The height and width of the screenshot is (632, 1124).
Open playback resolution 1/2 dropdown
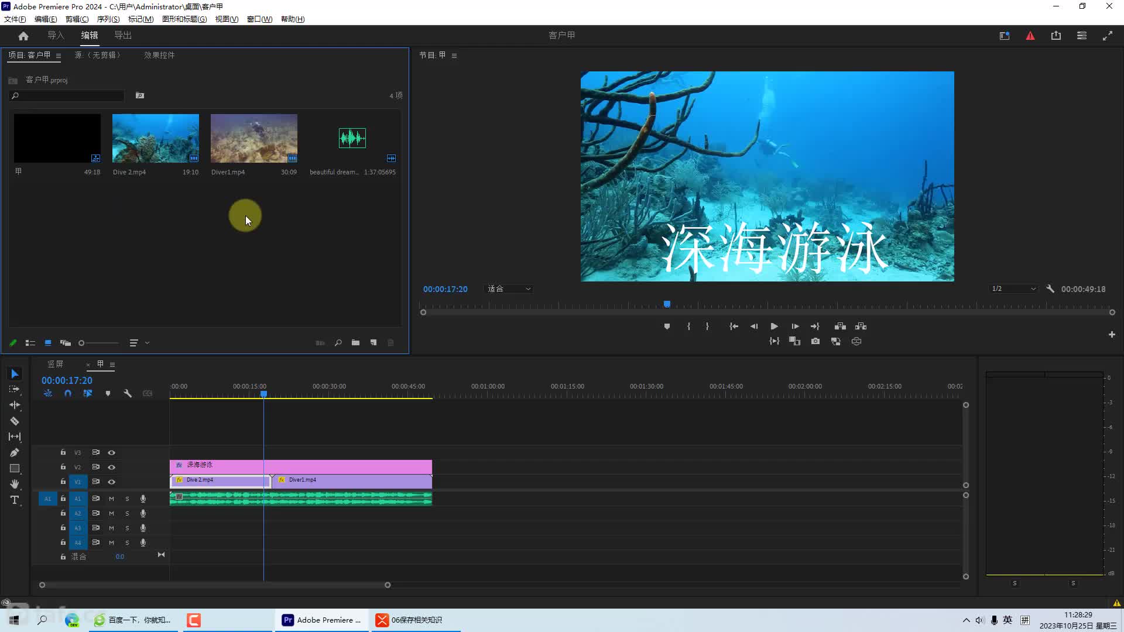(x=1014, y=289)
